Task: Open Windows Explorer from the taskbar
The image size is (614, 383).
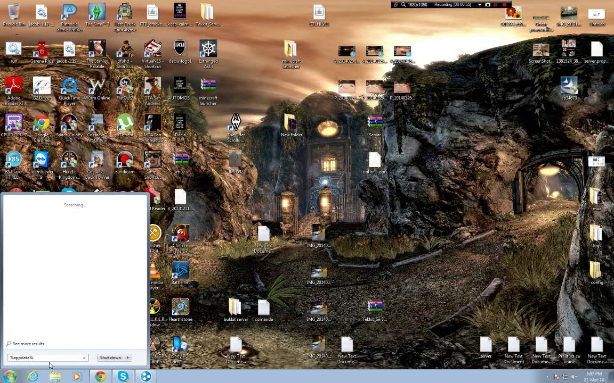Action: (55, 377)
